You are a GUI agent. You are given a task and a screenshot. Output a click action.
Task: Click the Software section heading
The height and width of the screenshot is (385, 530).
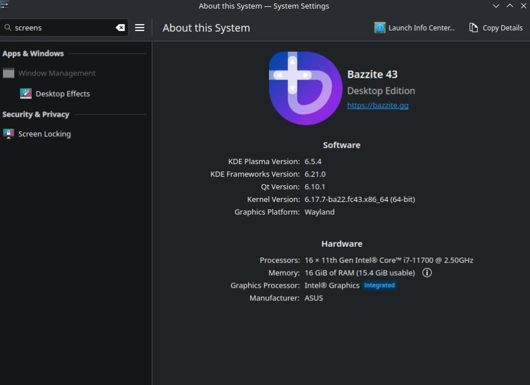[x=342, y=145]
